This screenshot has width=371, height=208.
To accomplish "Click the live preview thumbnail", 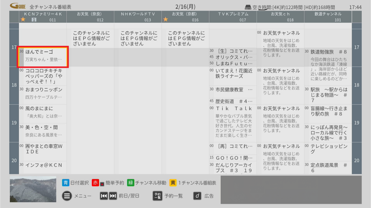I will point(33,189).
